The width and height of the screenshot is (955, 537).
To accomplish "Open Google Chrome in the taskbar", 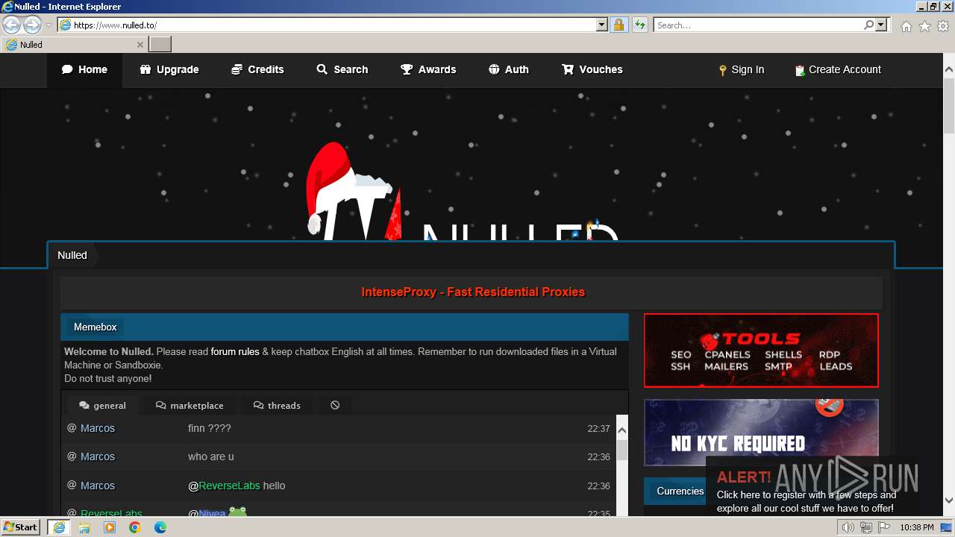I will [x=135, y=527].
